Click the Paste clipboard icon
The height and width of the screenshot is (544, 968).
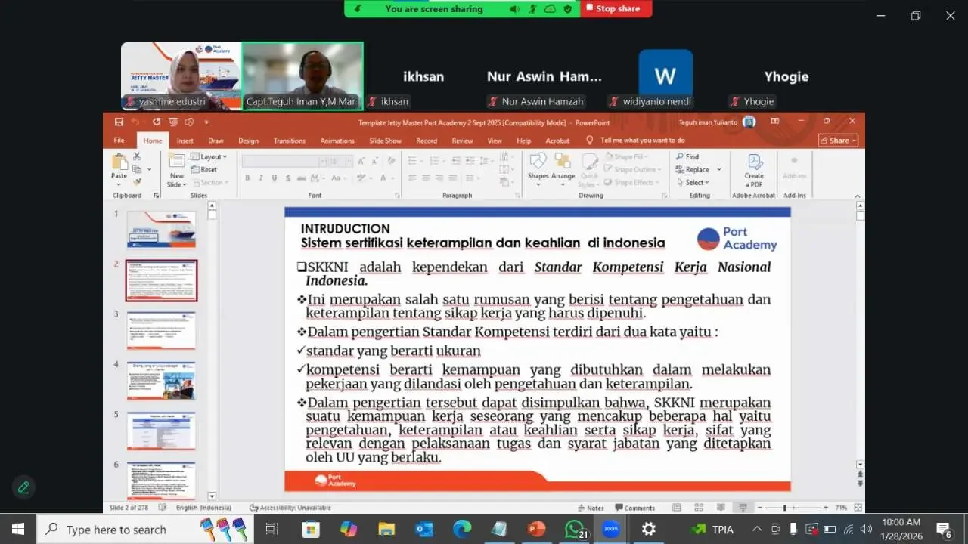click(119, 162)
